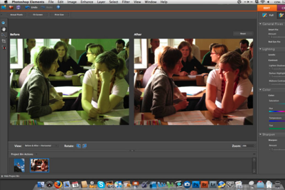The height and width of the screenshot is (190, 285).
Task: Toggle Hide Project Bin
Action: coord(10,176)
